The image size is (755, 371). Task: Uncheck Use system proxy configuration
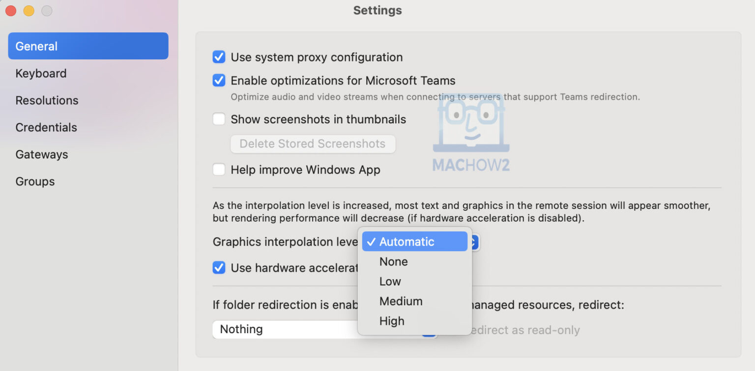point(219,57)
